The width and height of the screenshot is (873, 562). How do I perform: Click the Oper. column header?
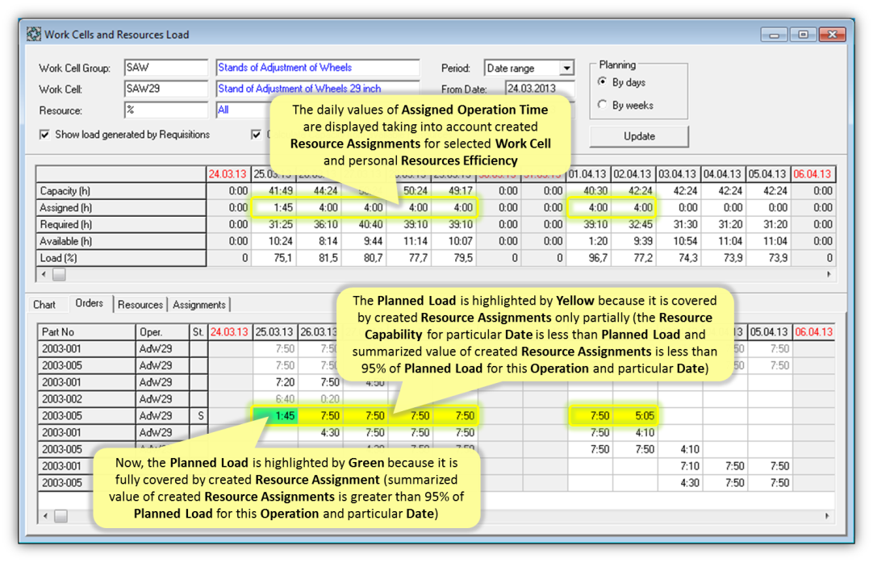162,332
